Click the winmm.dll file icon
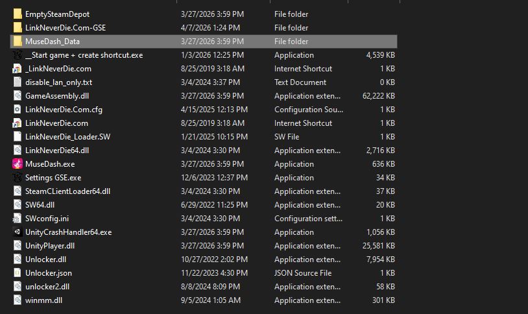Image resolution: width=528 pixels, height=314 pixels. [18, 300]
